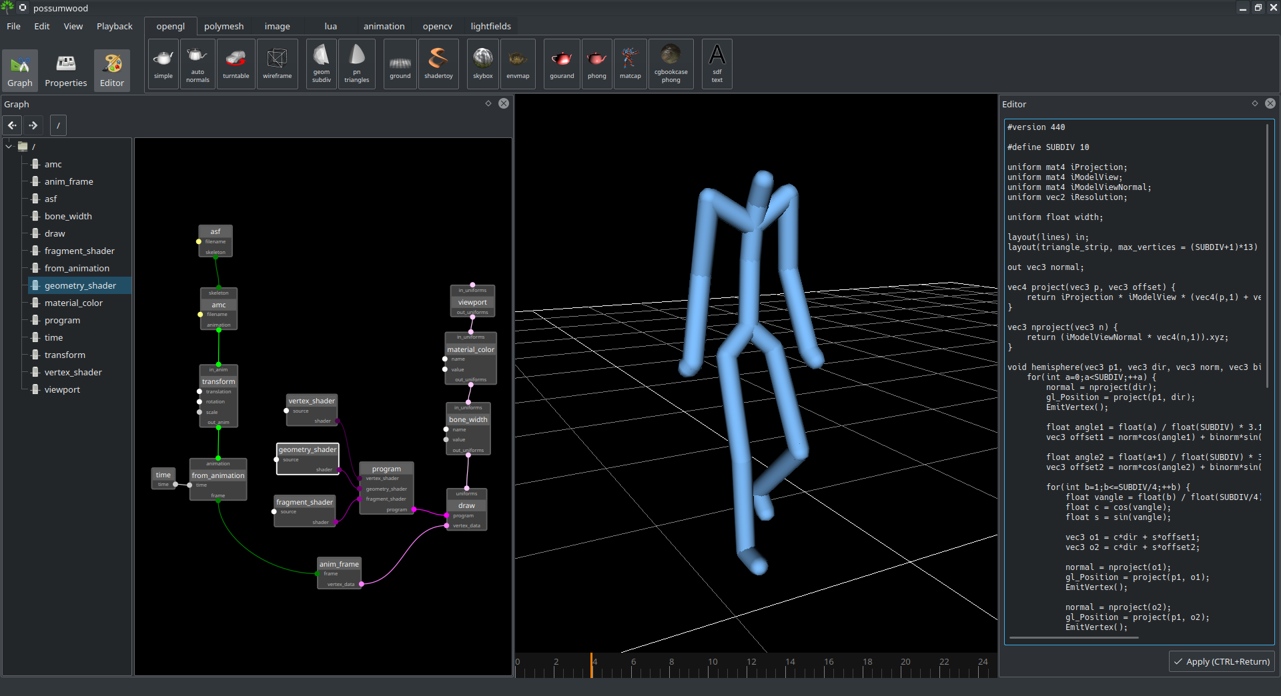
Task: Load the envmap setup
Action: coord(518,64)
